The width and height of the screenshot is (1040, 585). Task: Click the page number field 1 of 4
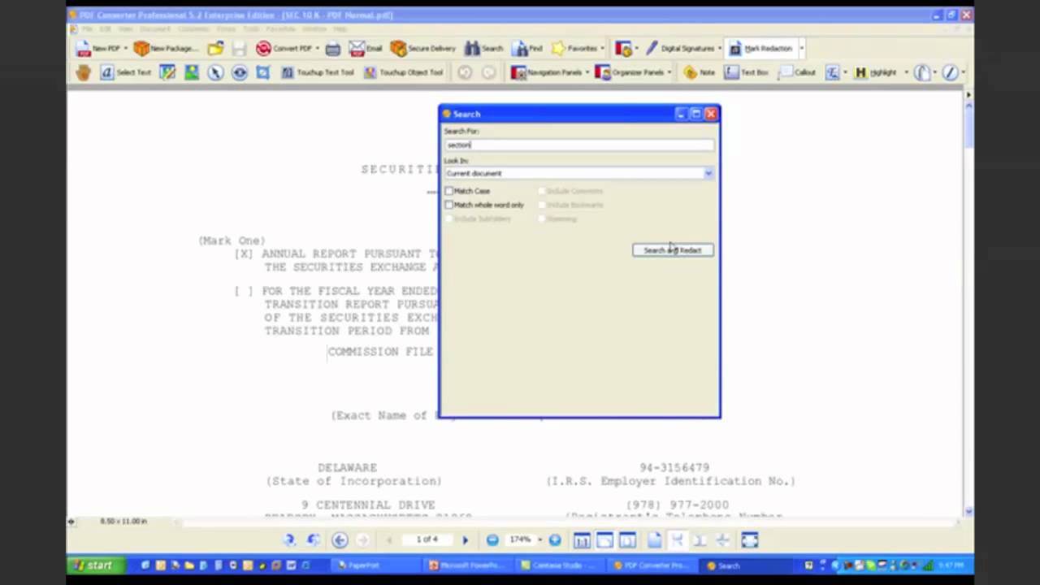pos(427,539)
